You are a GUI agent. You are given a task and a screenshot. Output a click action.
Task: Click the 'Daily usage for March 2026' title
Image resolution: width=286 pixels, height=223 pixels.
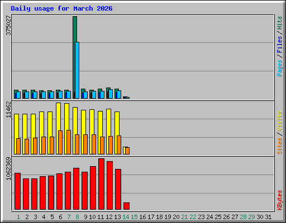pyautogui.click(x=61, y=8)
